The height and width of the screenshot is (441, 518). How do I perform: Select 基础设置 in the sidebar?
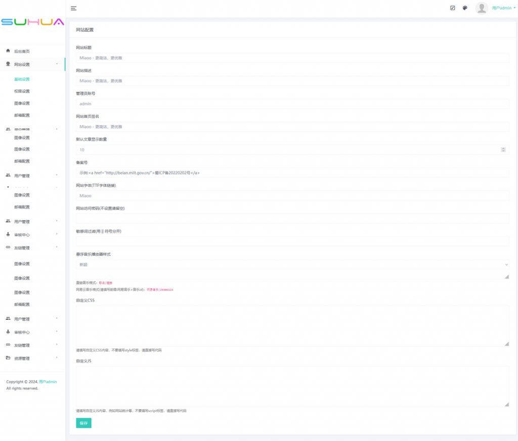point(22,79)
